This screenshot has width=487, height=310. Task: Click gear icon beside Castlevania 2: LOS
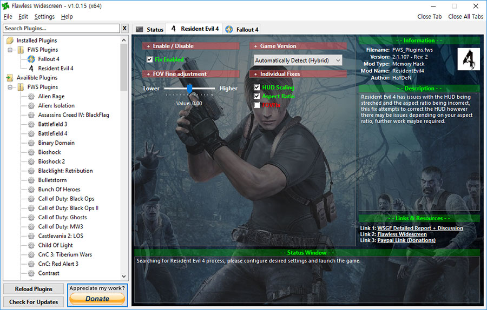31,236
